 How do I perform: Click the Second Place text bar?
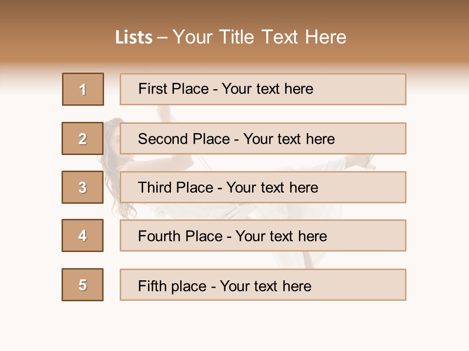[263, 138]
